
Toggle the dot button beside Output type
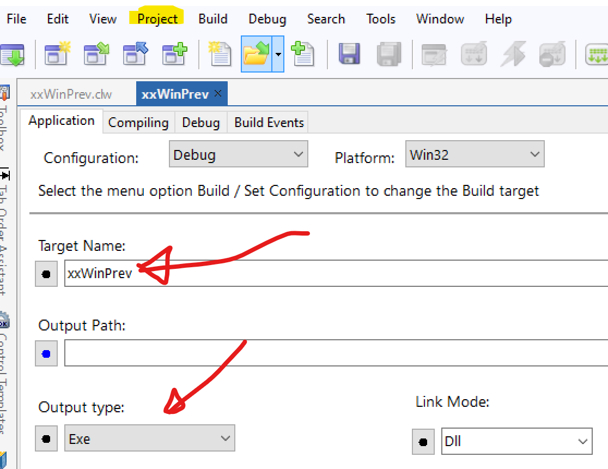pos(46,438)
